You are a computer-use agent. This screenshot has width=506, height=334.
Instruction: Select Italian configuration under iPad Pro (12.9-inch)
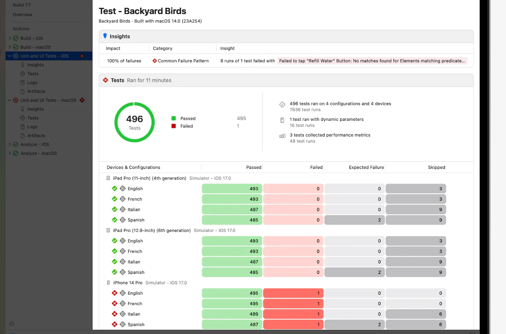[134, 262]
